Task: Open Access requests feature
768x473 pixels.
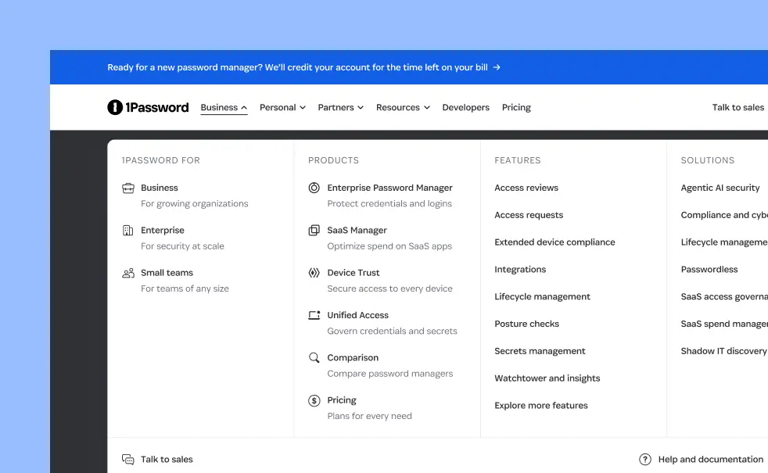Action: [x=529, y=215]
